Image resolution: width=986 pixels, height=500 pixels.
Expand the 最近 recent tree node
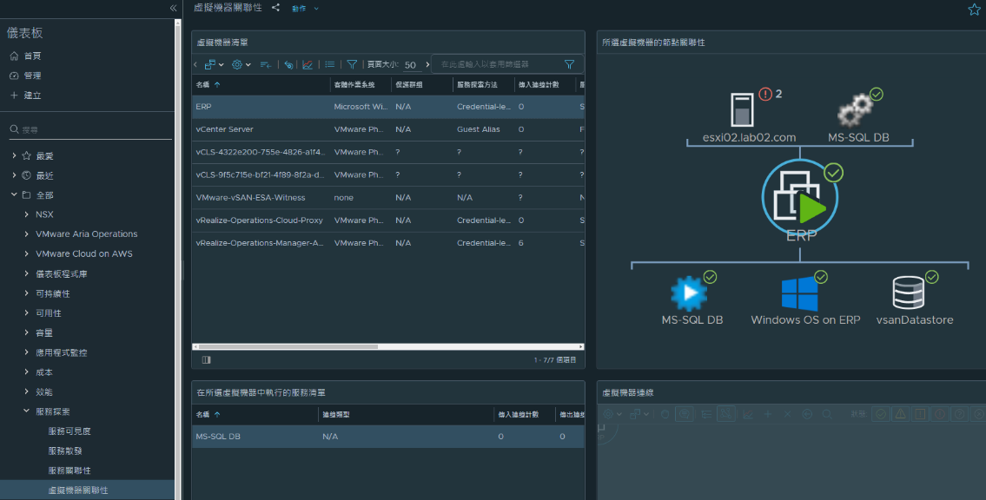pos(15,175)
